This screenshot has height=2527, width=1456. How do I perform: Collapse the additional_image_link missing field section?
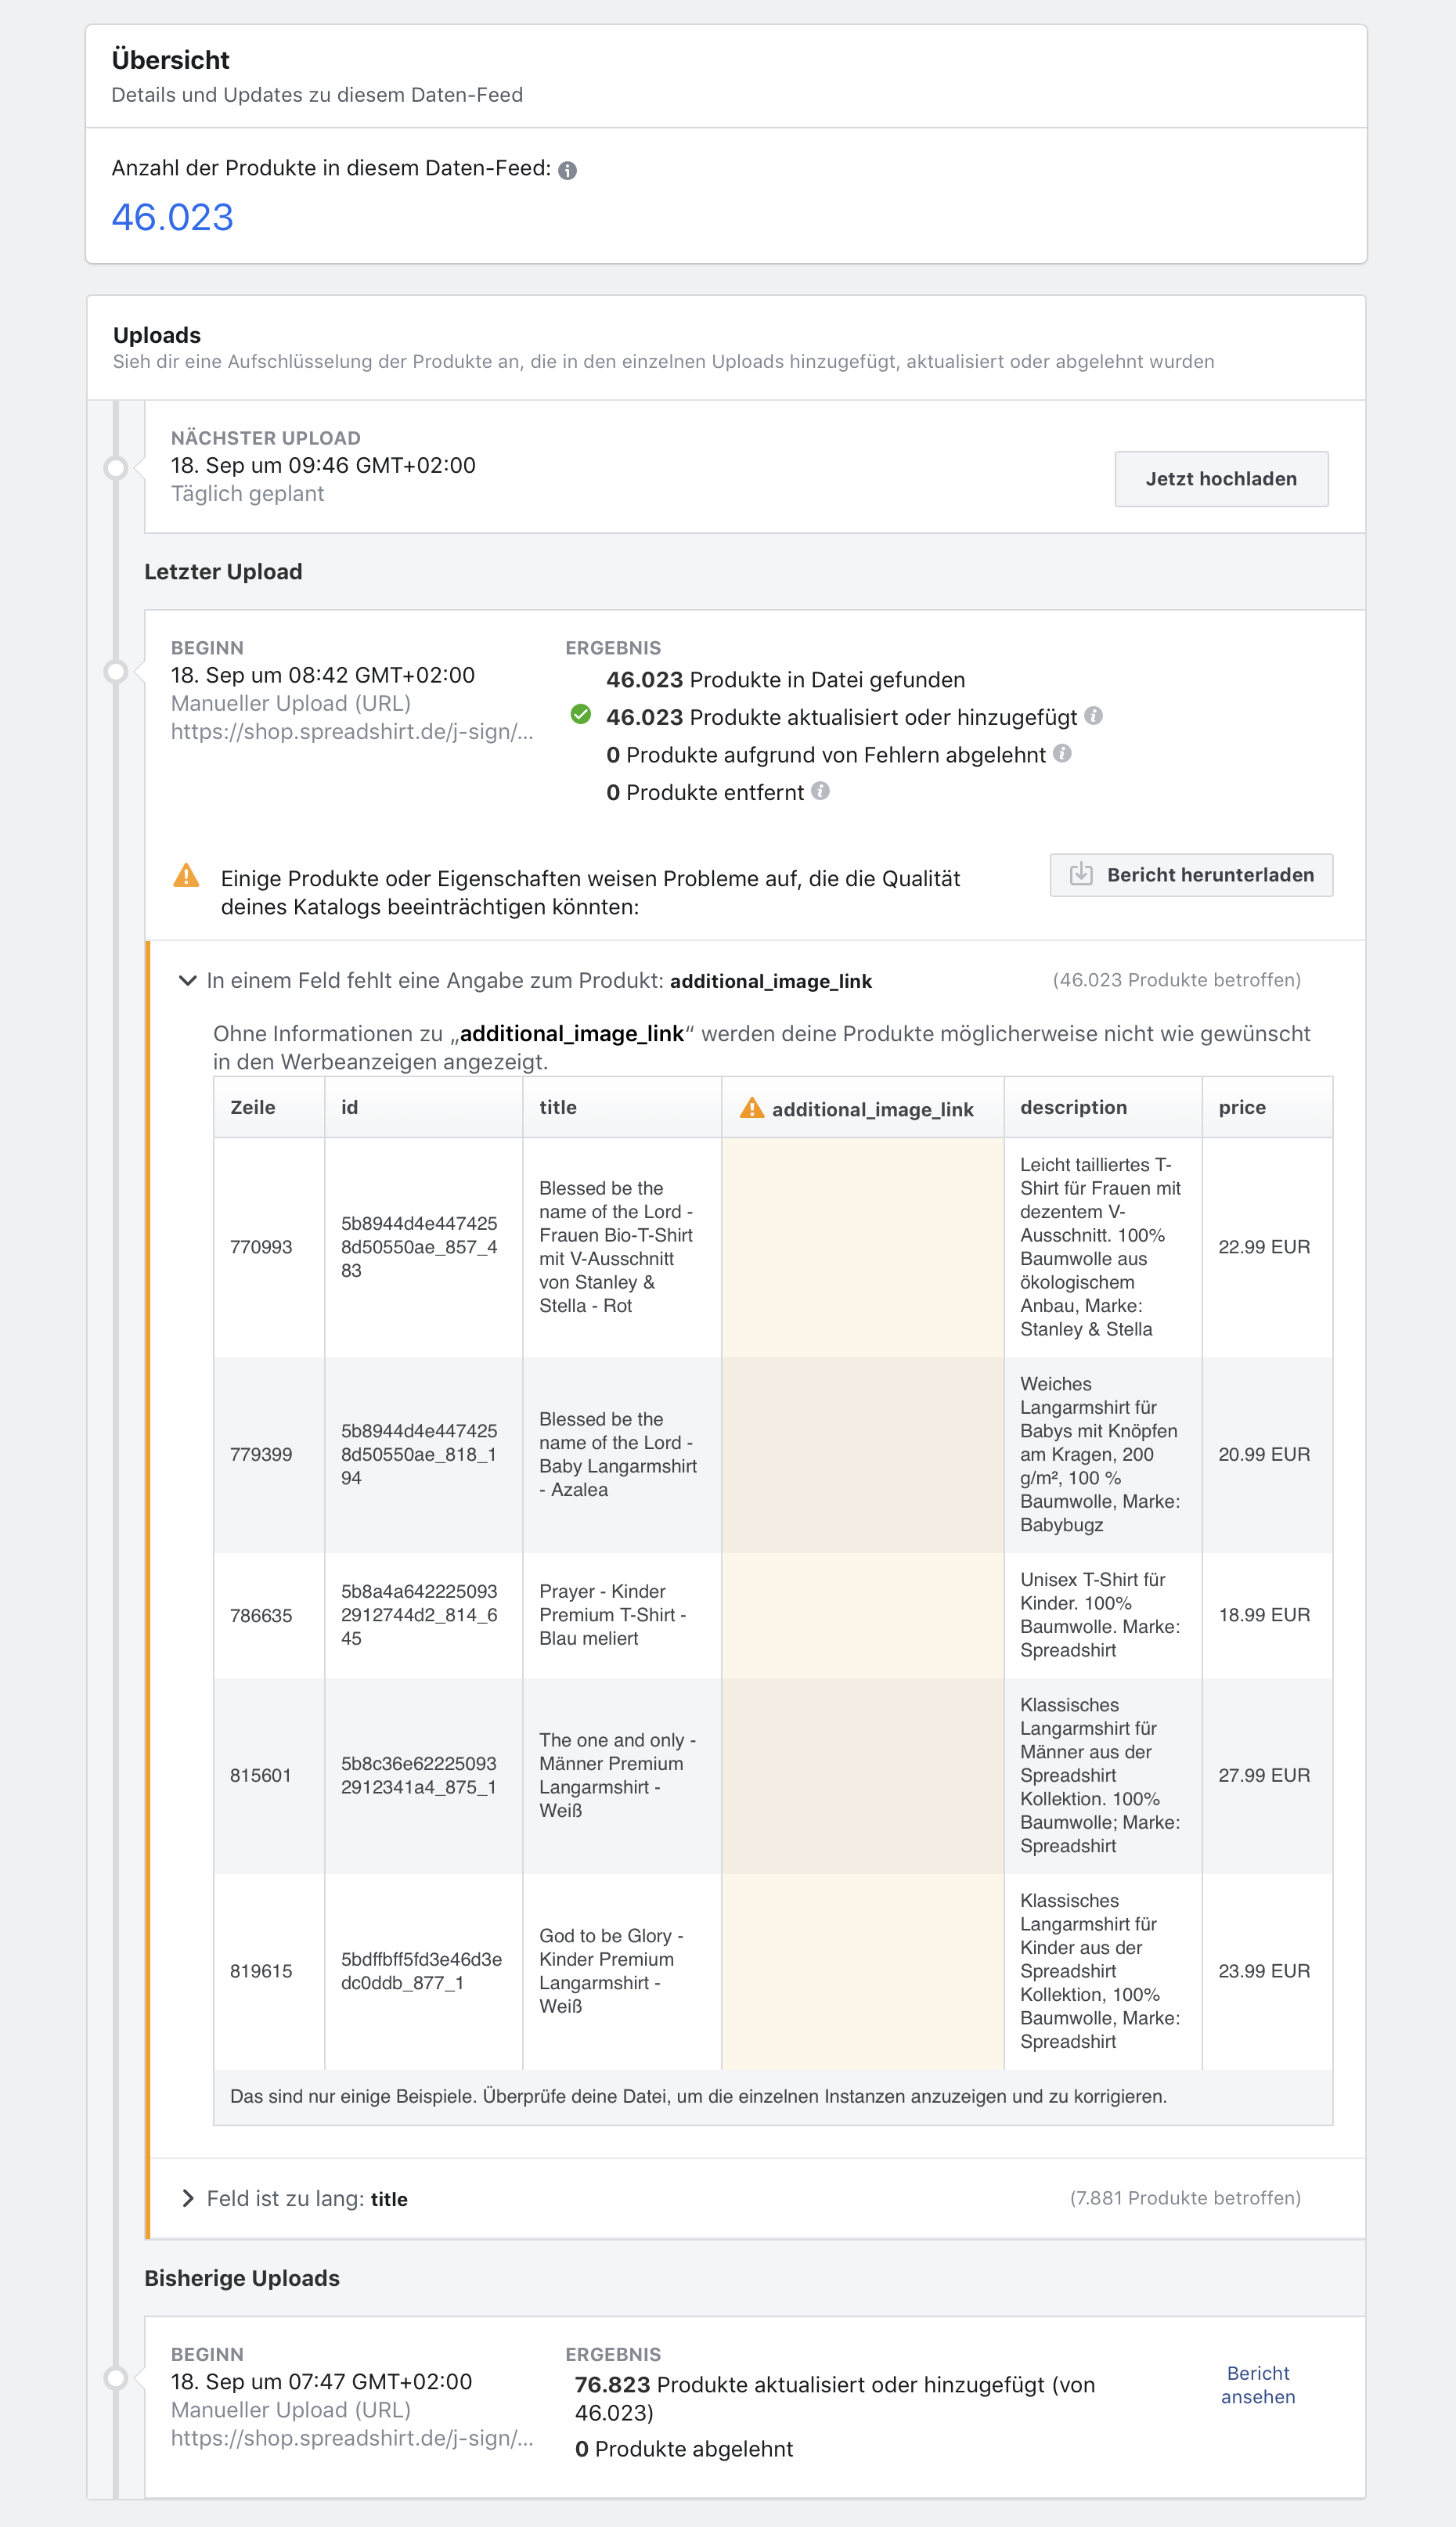(187, 980)
